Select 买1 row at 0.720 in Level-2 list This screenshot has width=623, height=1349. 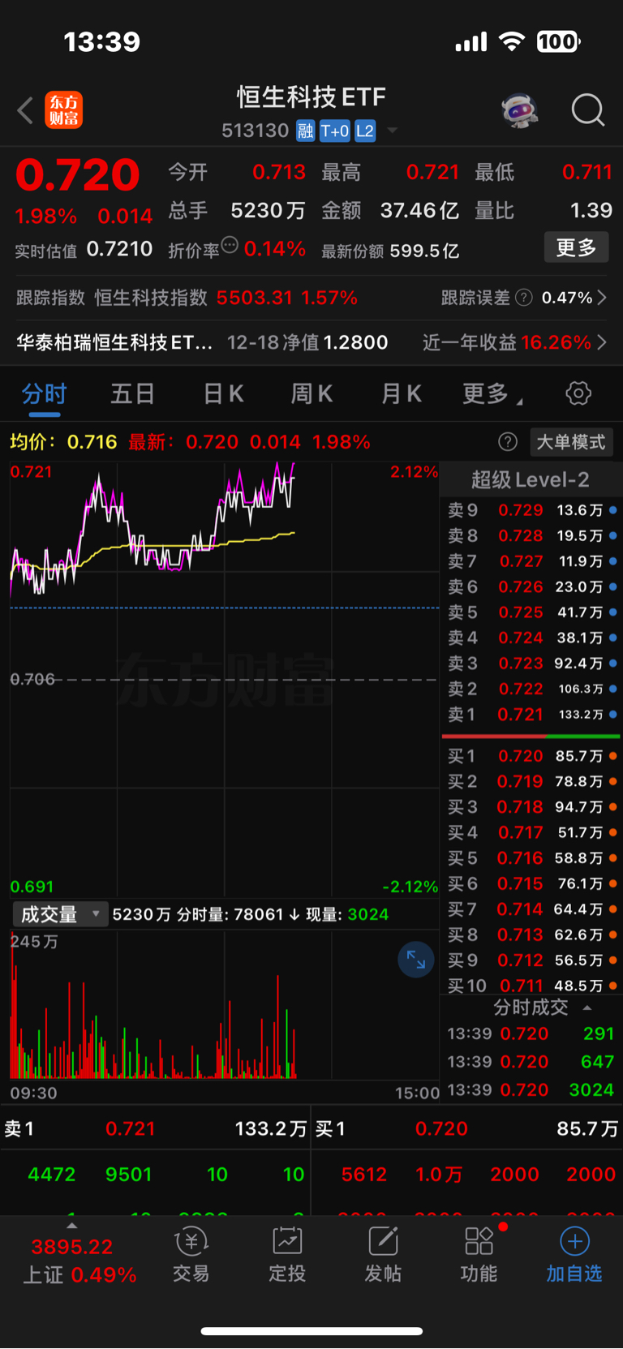pos(532,756)
